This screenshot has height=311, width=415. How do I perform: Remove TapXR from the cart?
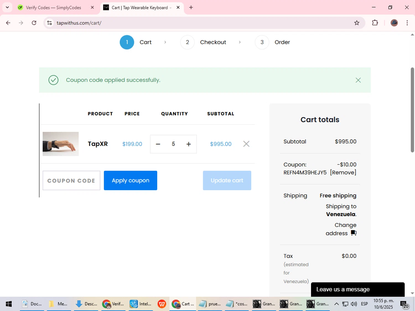click(x=246, y=144)
